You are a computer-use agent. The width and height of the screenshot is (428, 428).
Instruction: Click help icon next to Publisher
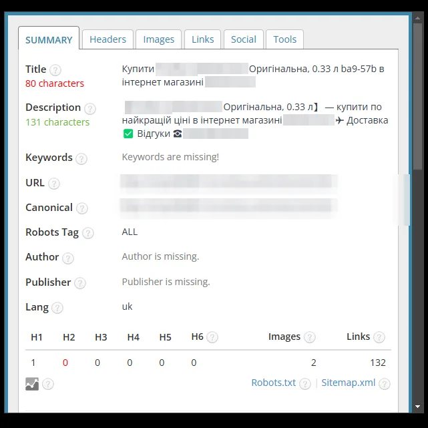pos(80,283)
